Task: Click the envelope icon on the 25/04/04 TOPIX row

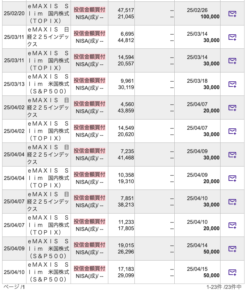Action: pyautogui.click(x=233, y=178)
